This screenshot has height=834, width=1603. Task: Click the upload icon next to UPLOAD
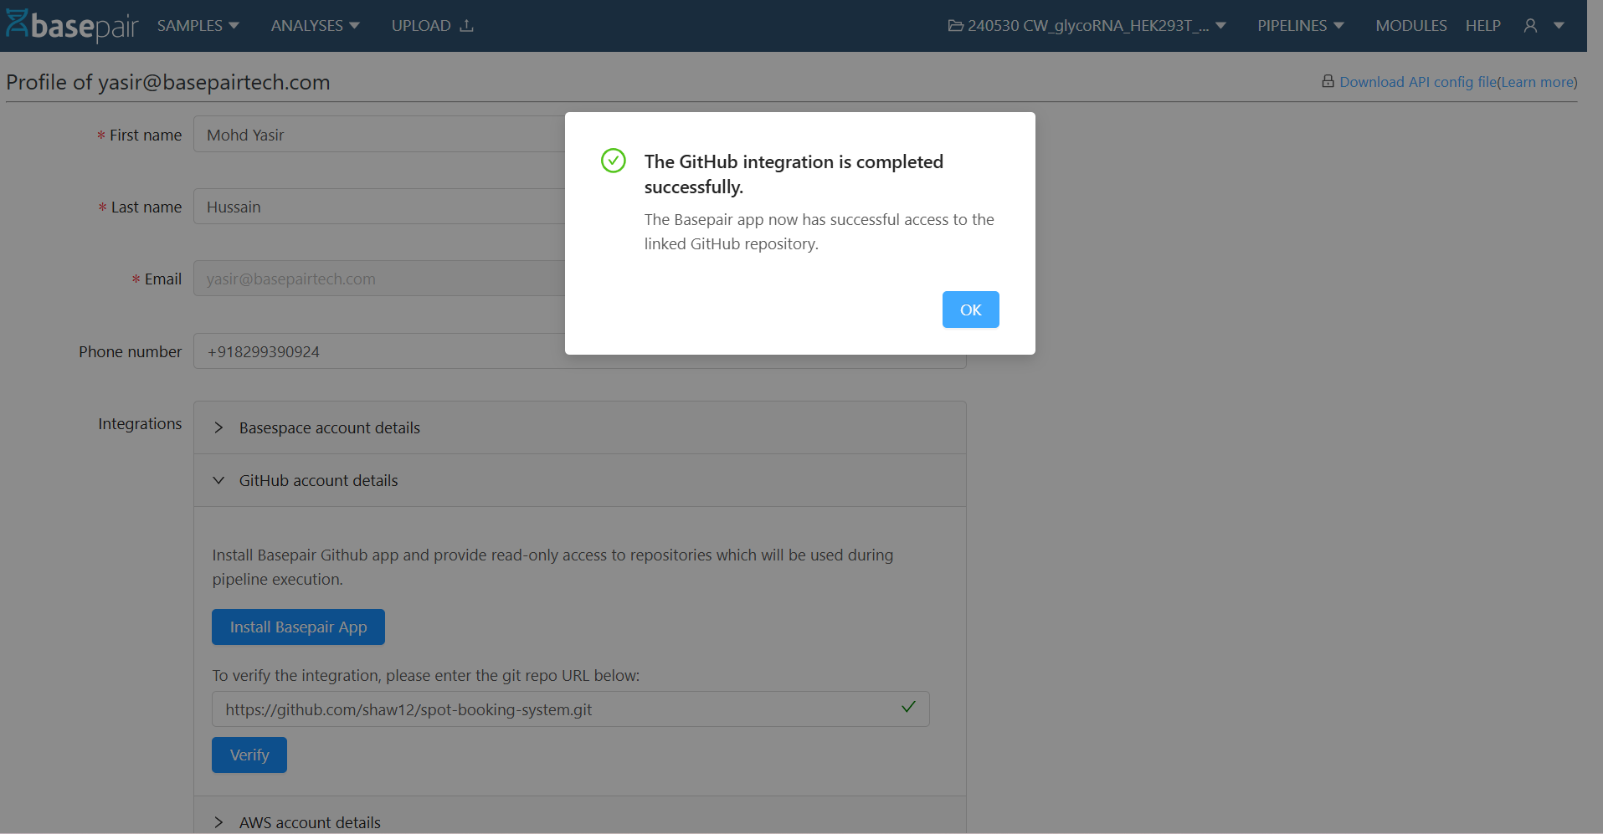coord(466,25)
